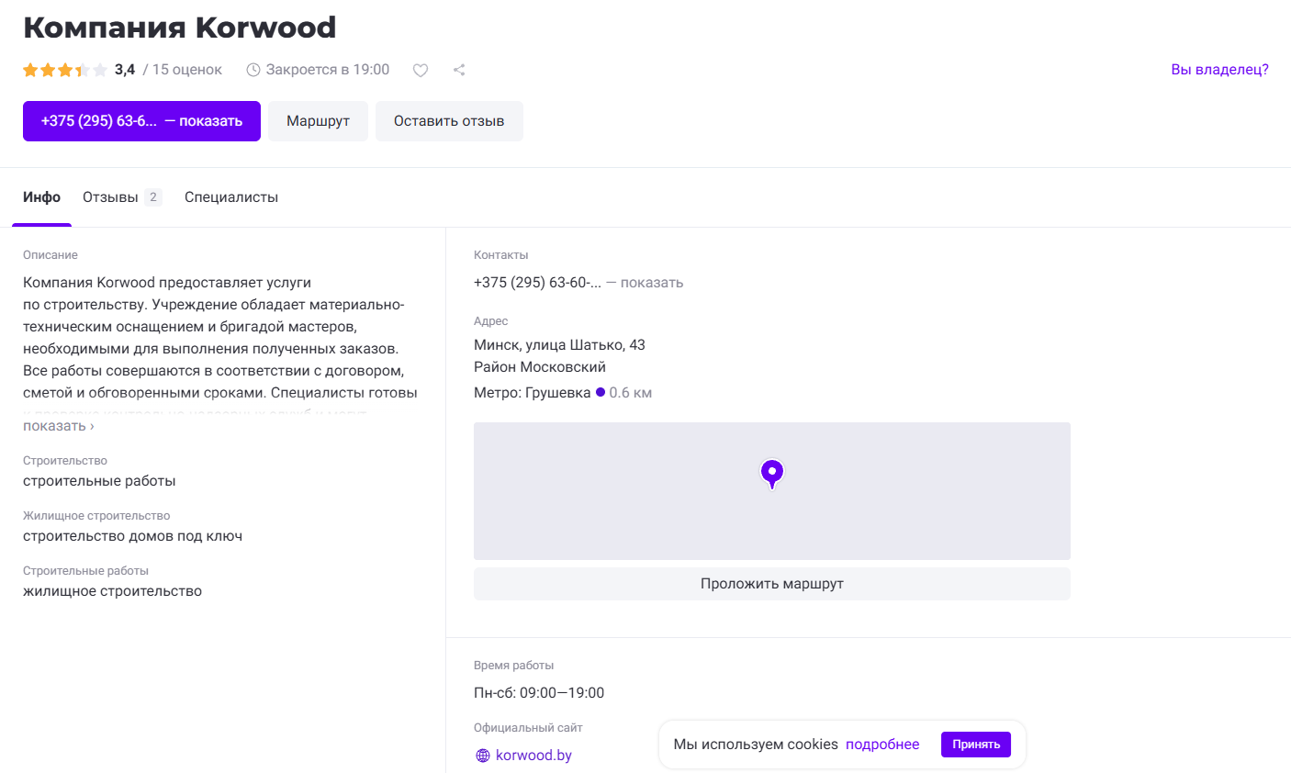Click Район Московский text
This screenshot has width=1291, height=773.
click(540, 367)
